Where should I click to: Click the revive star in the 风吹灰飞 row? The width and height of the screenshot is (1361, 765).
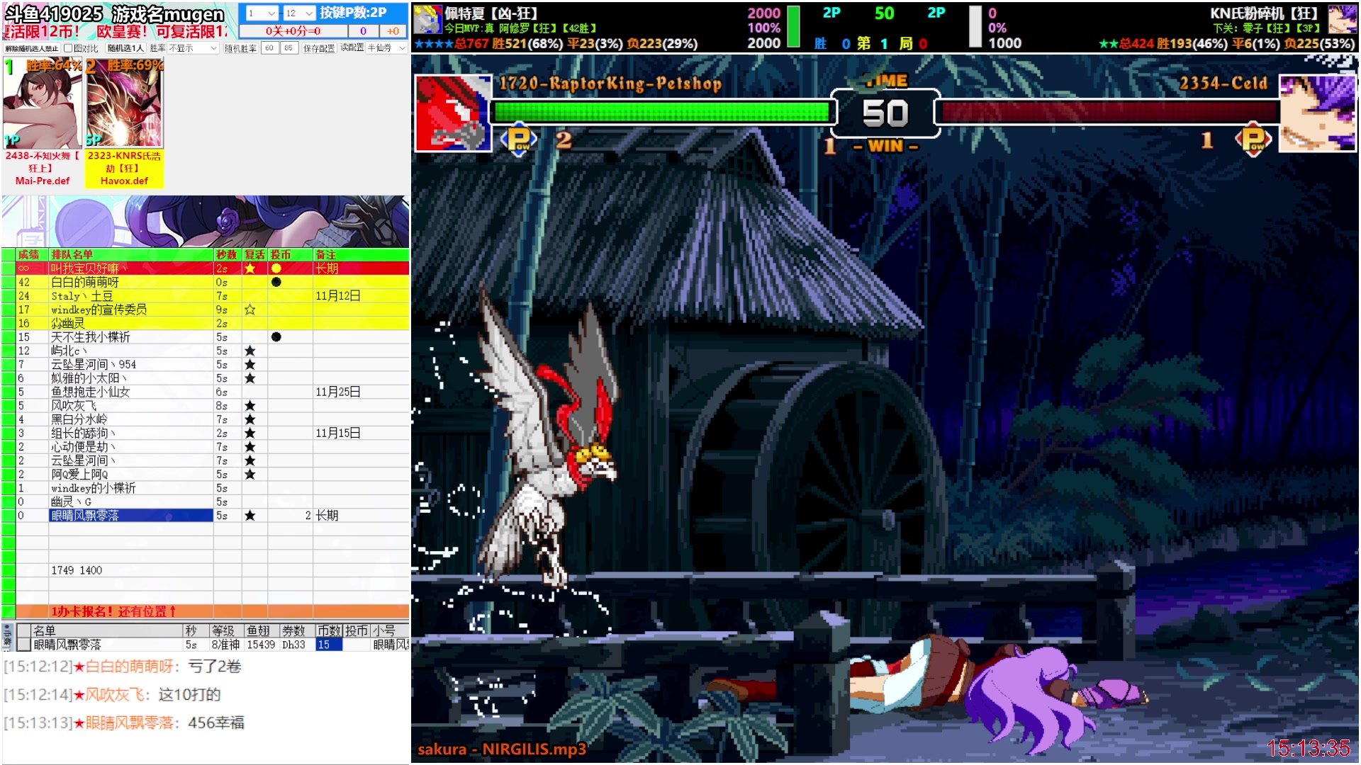250,406
